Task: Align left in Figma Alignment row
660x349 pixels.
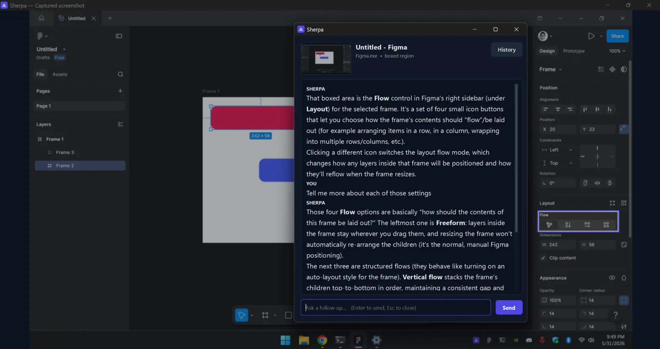Action: (x=545, y=109)
